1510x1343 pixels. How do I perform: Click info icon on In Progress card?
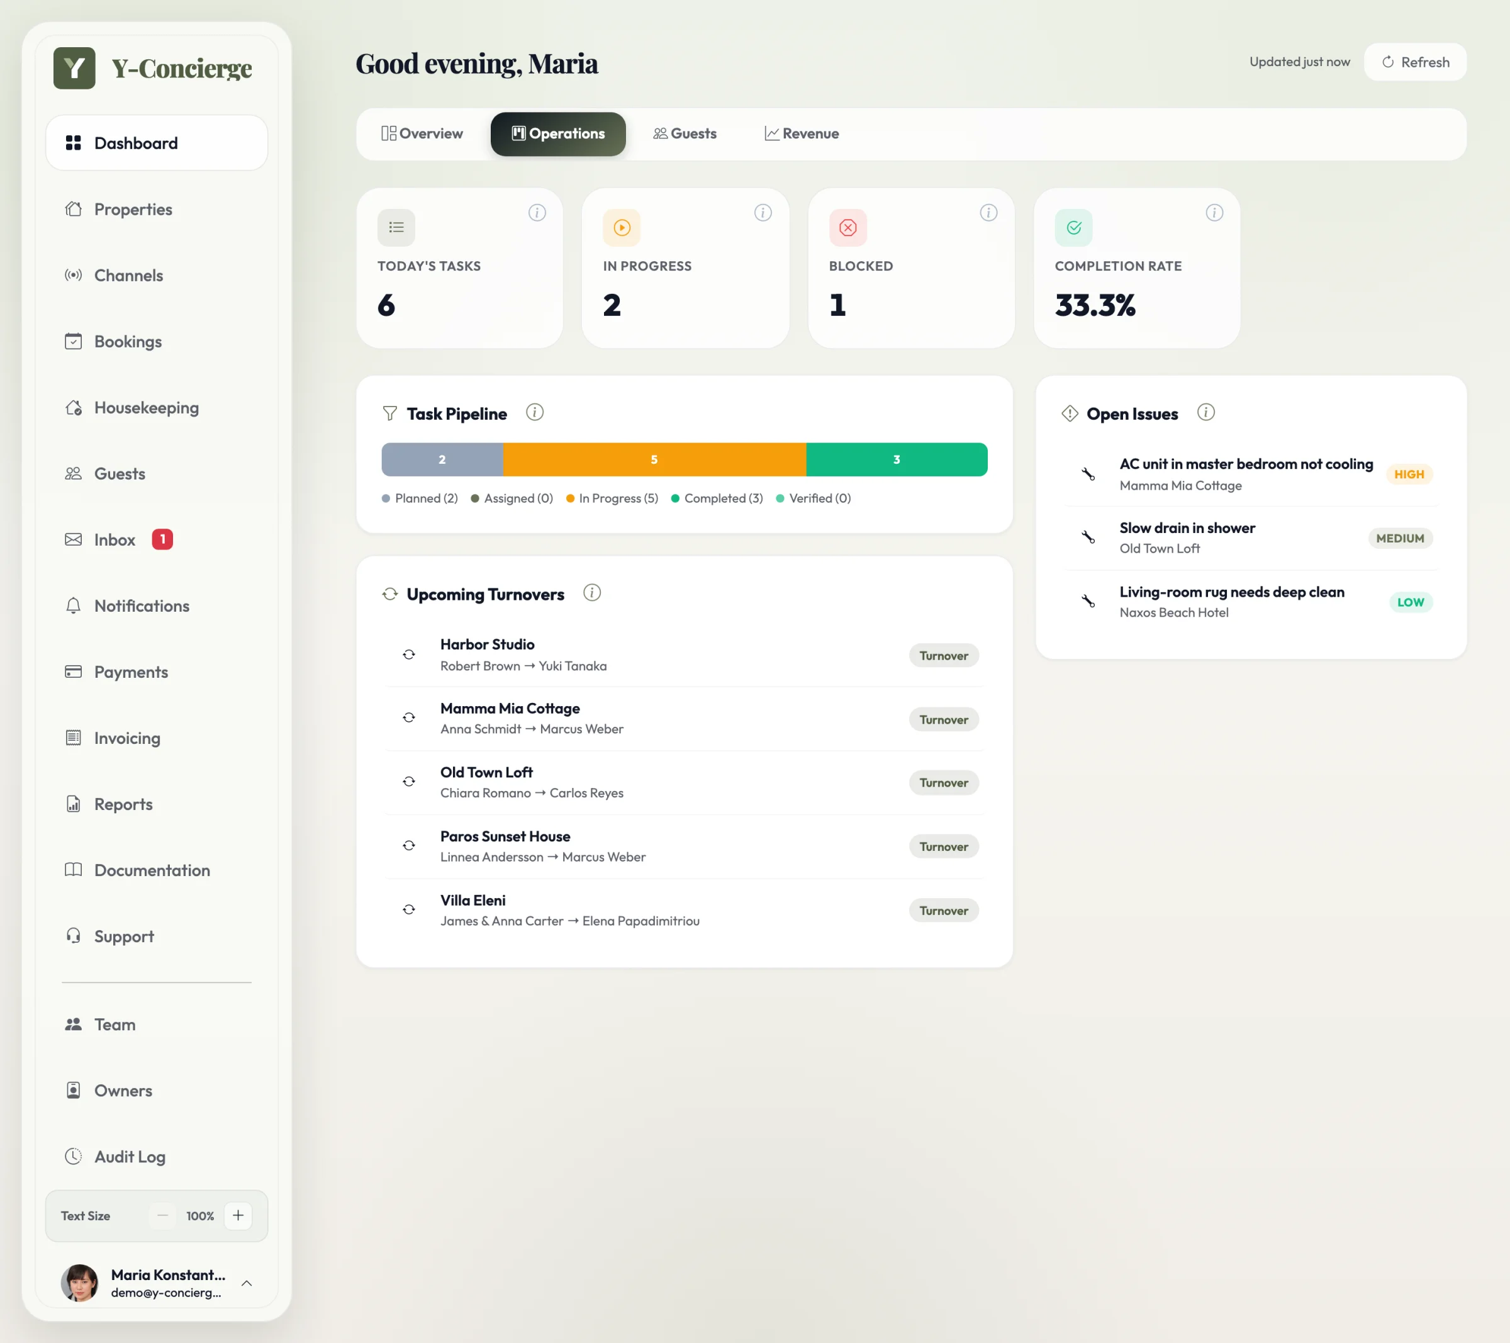[763, 213]
